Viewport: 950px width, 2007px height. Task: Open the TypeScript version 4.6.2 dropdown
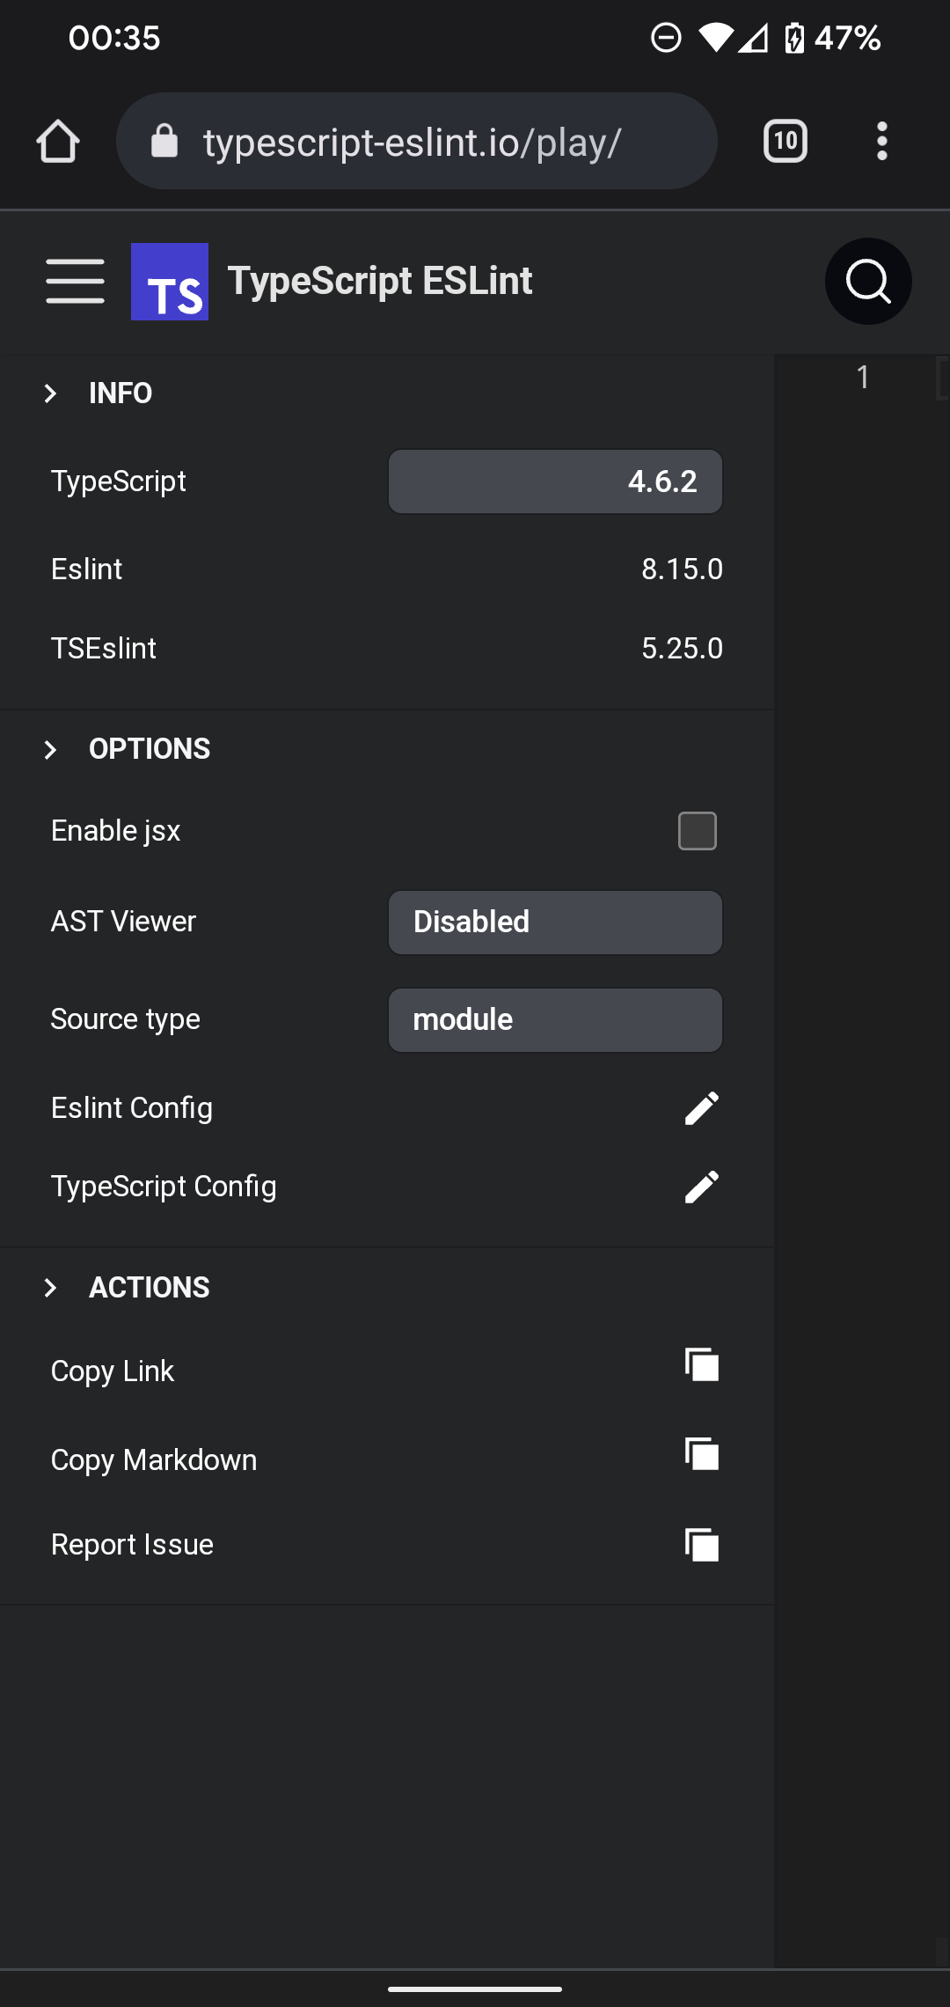pos(555,482)
